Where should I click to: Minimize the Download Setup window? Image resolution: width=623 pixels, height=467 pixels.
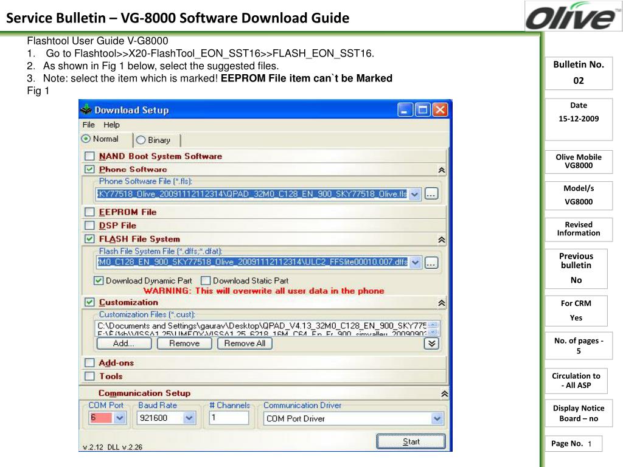point(405,109)
